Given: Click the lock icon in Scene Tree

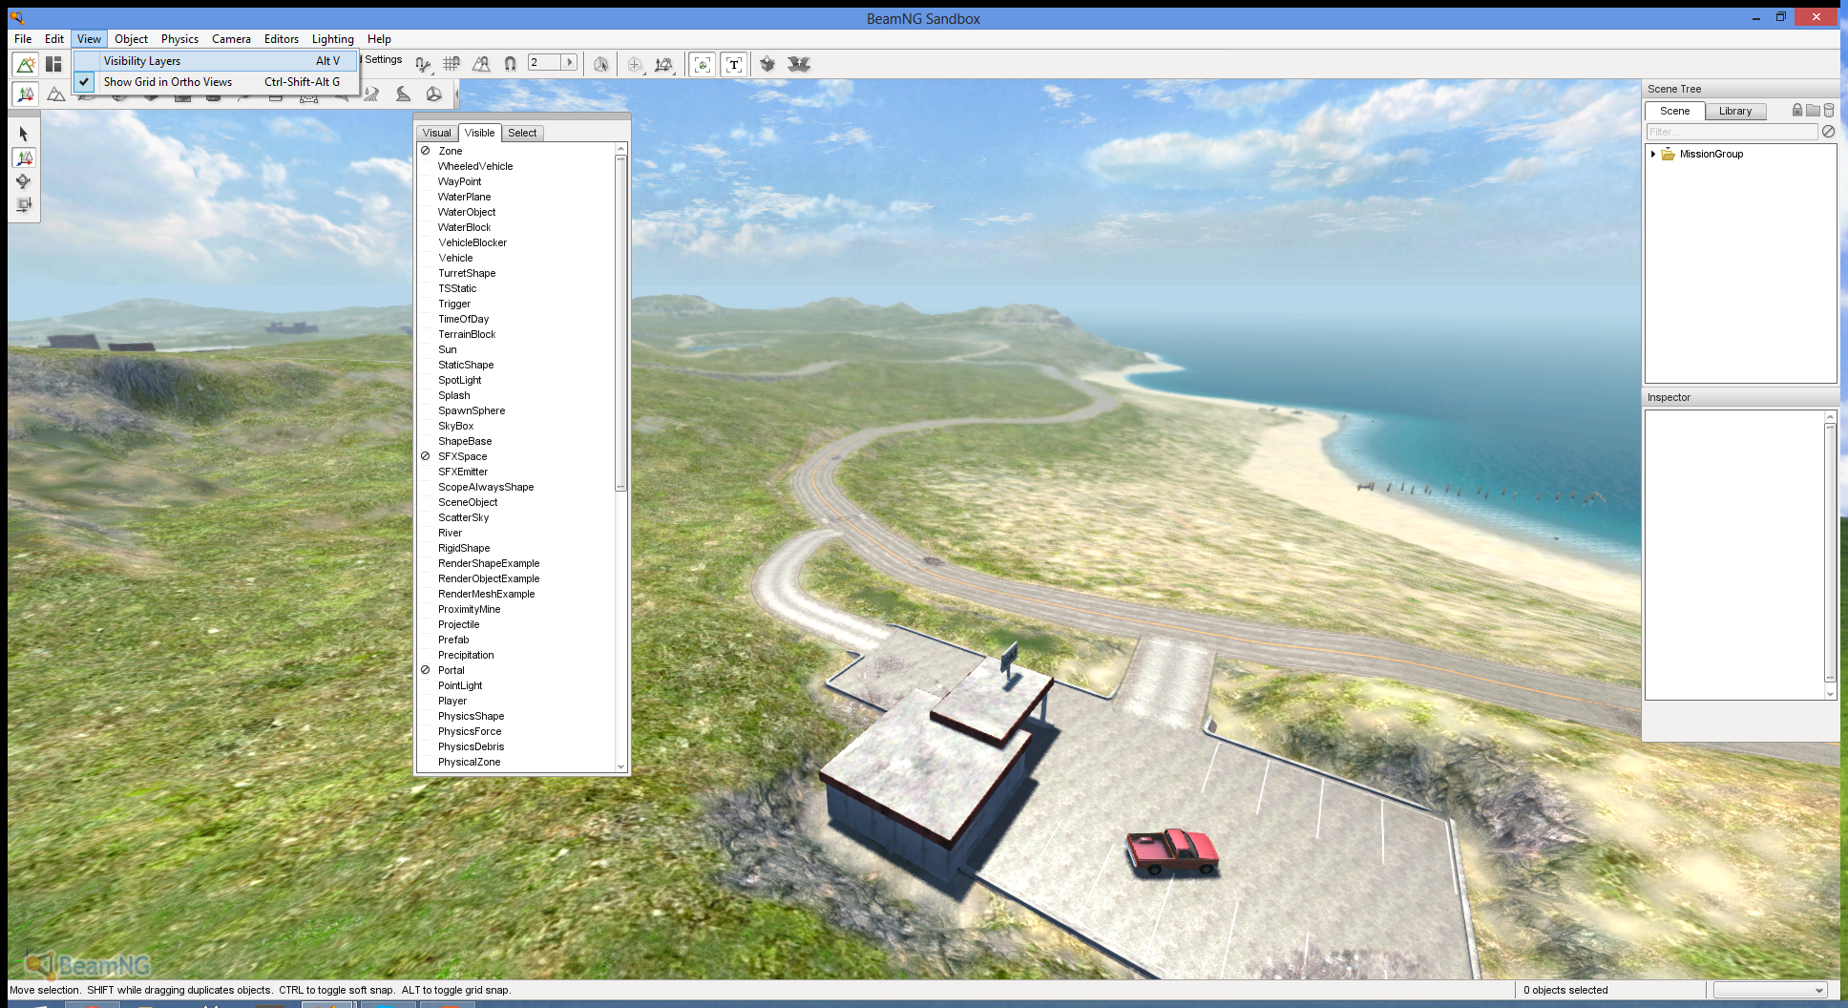Looking at the screenshot, I should click(x=1797, y=111).
